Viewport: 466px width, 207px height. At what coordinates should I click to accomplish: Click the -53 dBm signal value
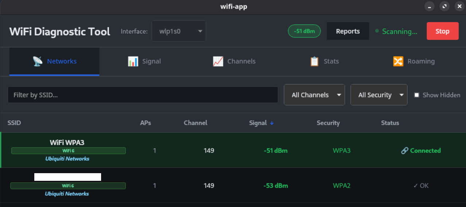coord(276,186)
